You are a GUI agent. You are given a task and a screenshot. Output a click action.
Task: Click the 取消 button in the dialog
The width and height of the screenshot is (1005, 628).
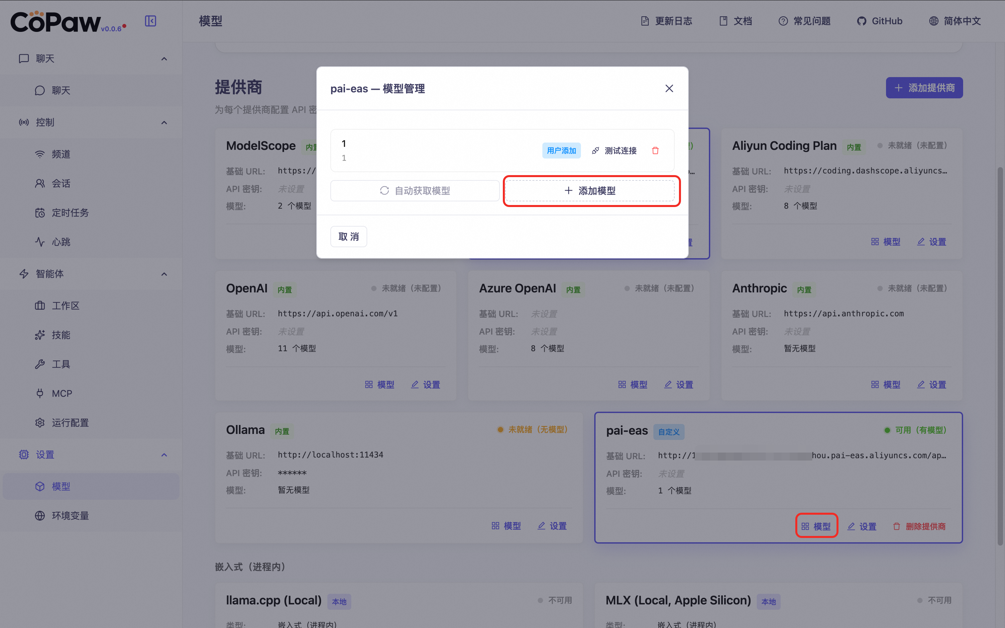coord(348,236)
